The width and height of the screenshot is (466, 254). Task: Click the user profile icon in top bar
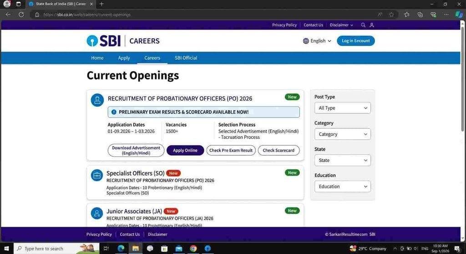[x=371, y=25]
